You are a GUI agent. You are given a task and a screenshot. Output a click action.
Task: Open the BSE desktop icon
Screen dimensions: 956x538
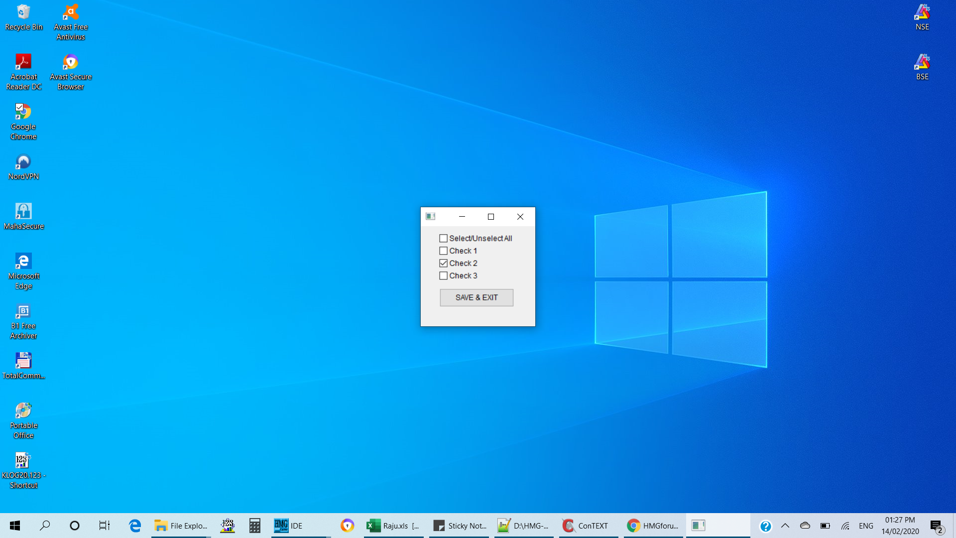922,67
